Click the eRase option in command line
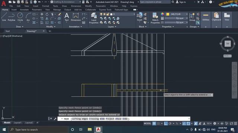 tap(118, 119)
